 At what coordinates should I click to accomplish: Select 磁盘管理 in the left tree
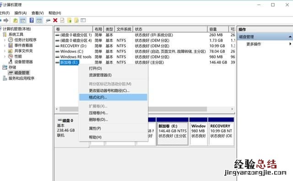coord(22,73)
